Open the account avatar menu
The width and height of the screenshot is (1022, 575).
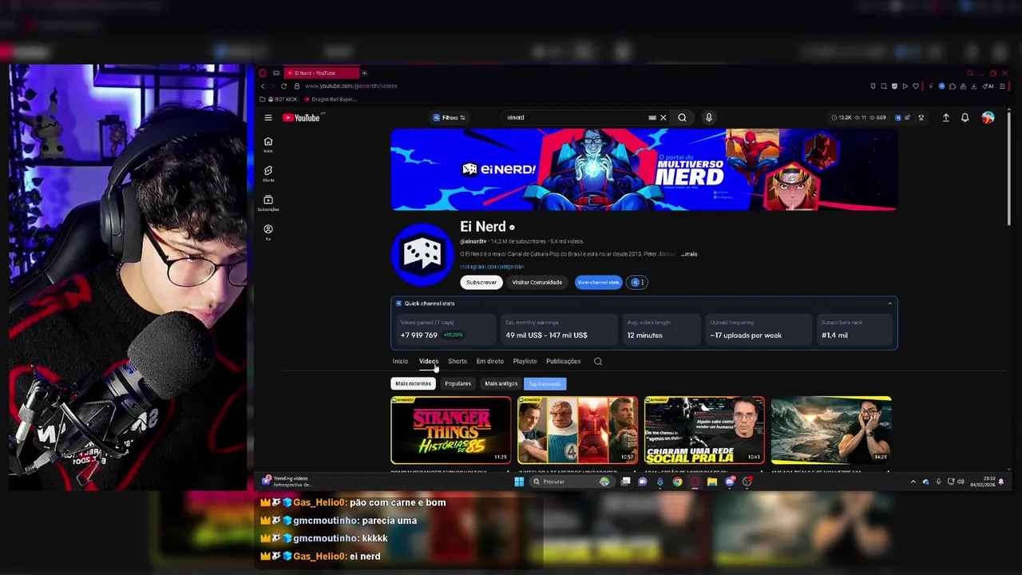point(988,117)
